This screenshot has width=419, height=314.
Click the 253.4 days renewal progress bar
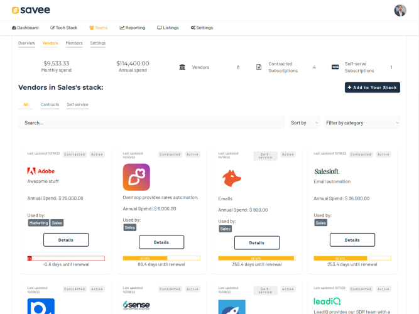[x=352, y=258]
